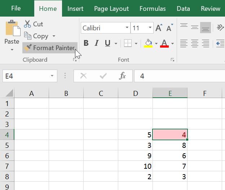
Task: Toggle underline formatting
Action: 107,43
